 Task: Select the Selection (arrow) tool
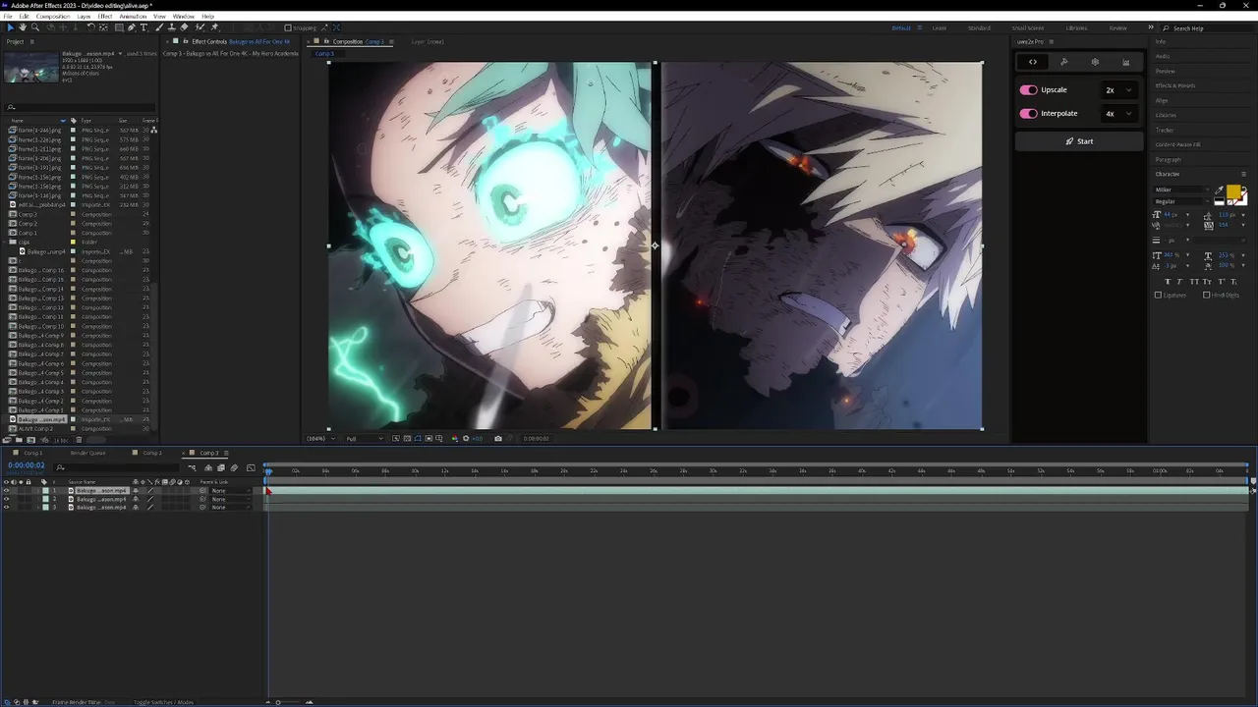tap(11, 27)
